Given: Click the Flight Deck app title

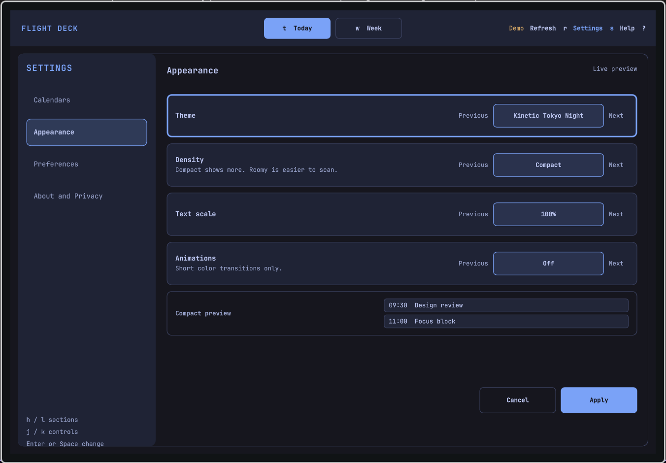Looking at the screenshot, I should 50,29.
